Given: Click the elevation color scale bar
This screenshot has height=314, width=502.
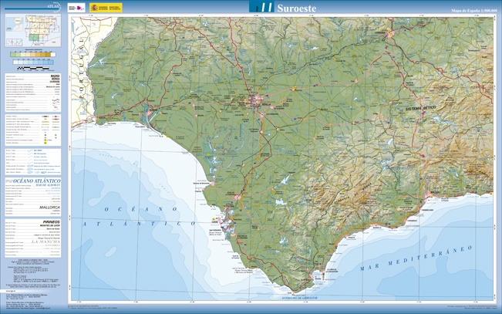Looking at the screenshot, I should 32,55.
